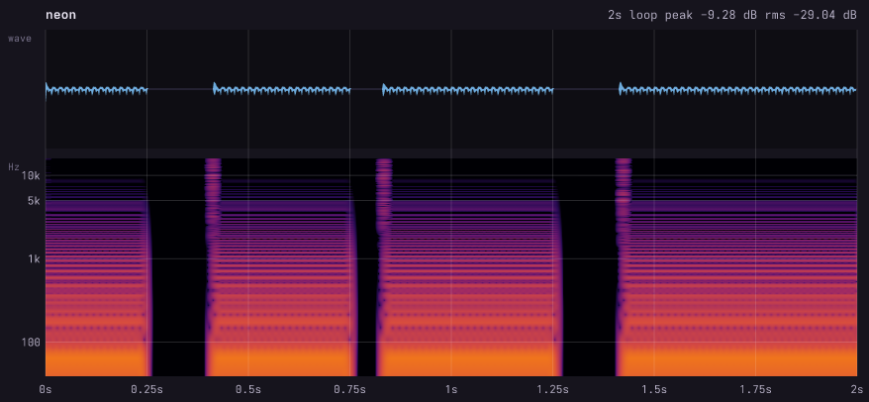869x402 pixels.
Task: Click the loop peak and rms readout
Action: pos(732,15)
